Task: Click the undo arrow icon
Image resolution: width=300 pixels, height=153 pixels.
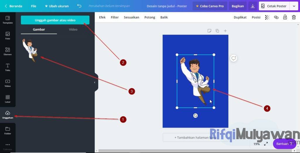Action: (79, 6)
